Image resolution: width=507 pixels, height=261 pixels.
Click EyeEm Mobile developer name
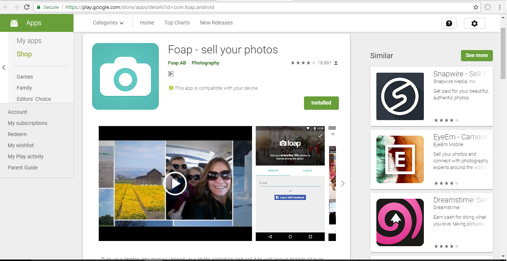tap(448, 145)
